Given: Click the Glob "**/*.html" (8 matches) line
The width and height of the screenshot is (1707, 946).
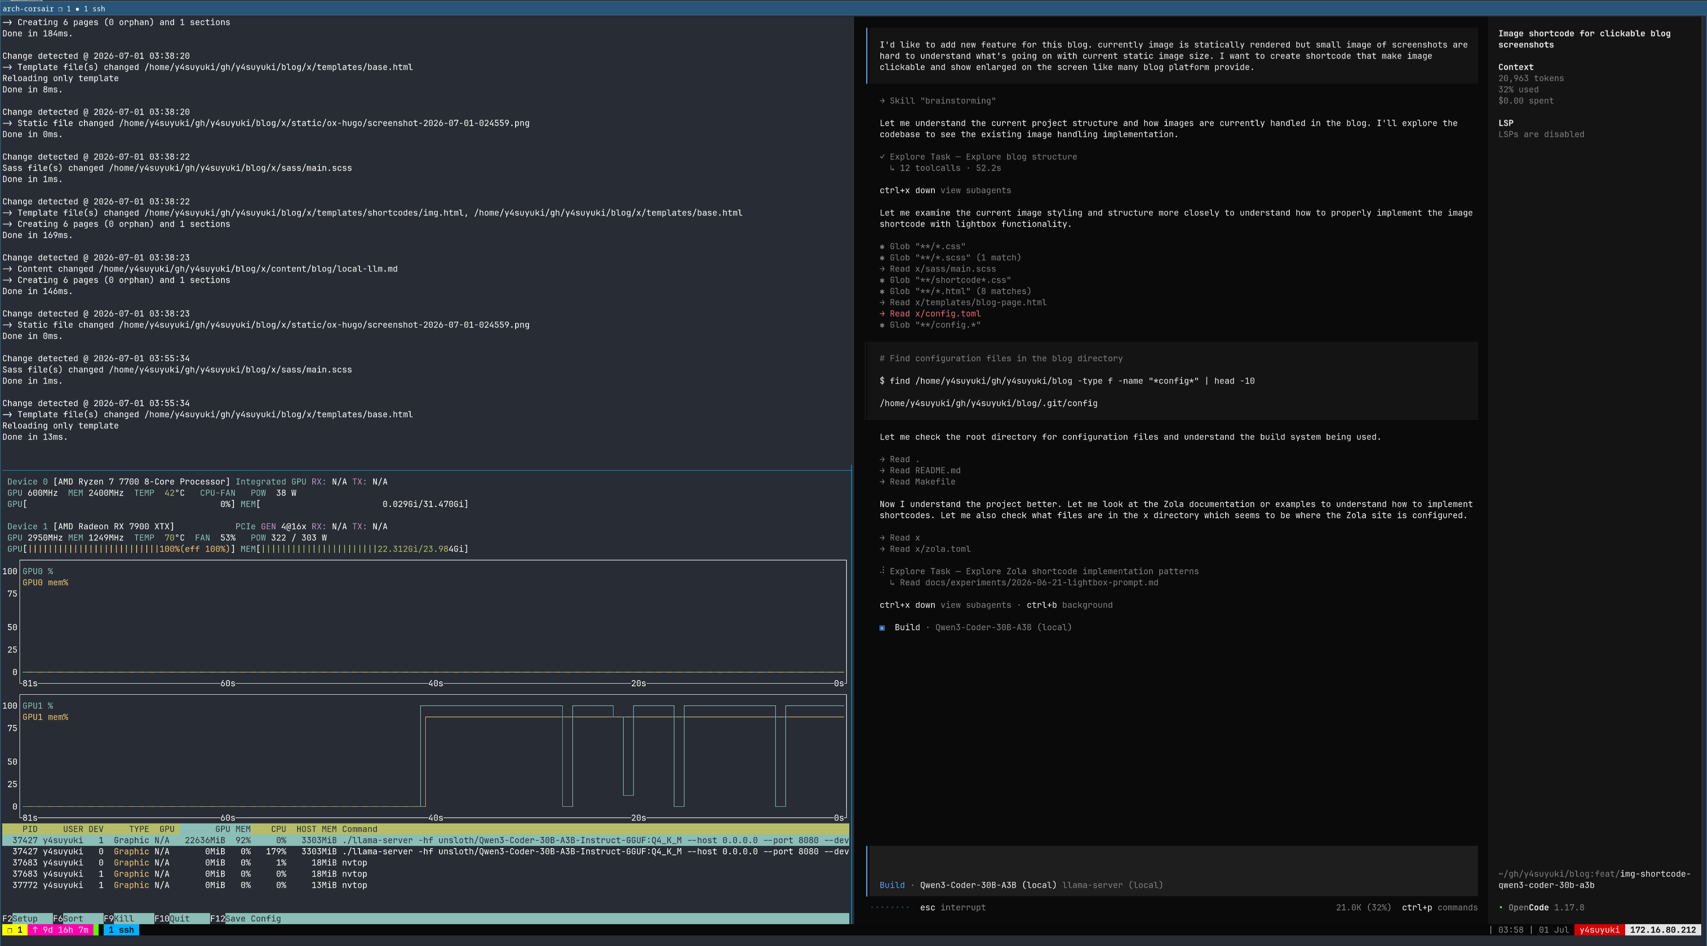Looking at the screenshot, I should click(955, 291).
